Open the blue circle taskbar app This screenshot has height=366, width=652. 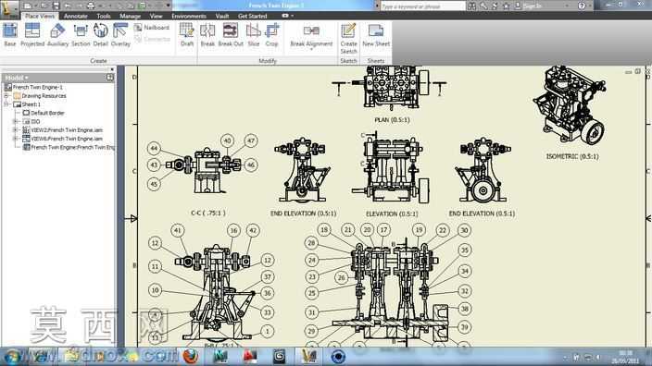[338, 356]
